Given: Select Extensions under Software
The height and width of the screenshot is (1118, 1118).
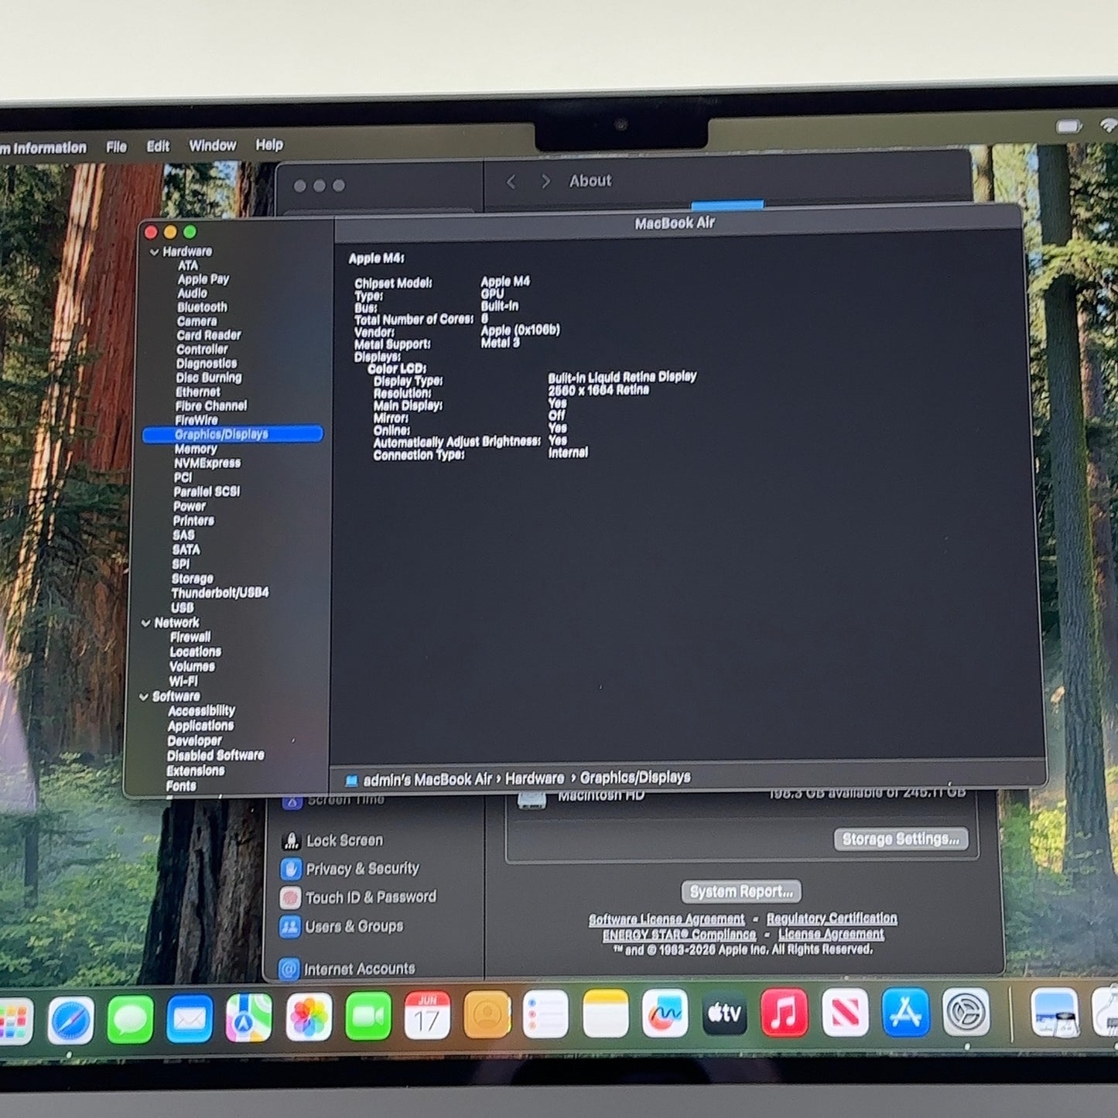Looking at the screenshot, I should click(x=196, y=771).
